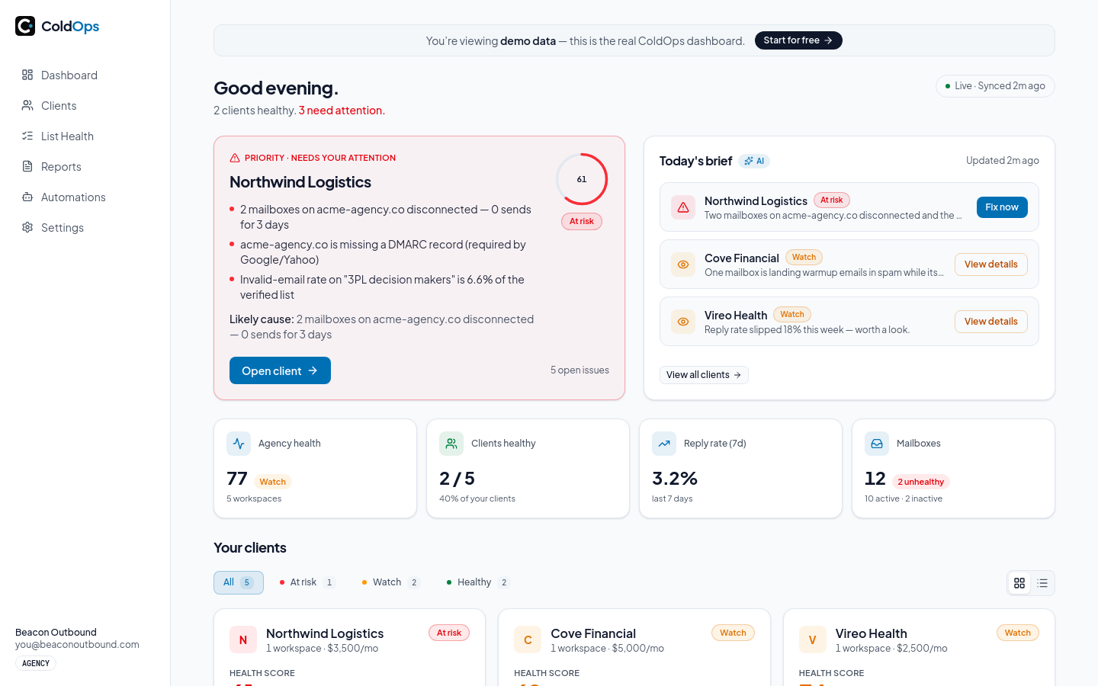Click the Watch badge on Vireo Health client card

click(1018, 633)
